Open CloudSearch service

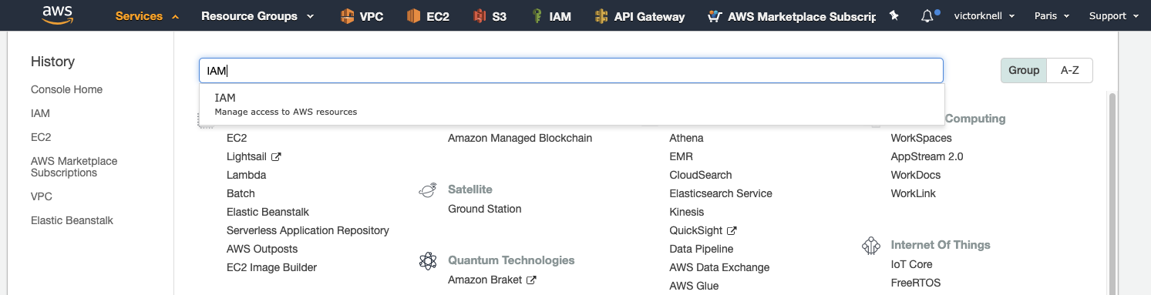pos(701,175)
